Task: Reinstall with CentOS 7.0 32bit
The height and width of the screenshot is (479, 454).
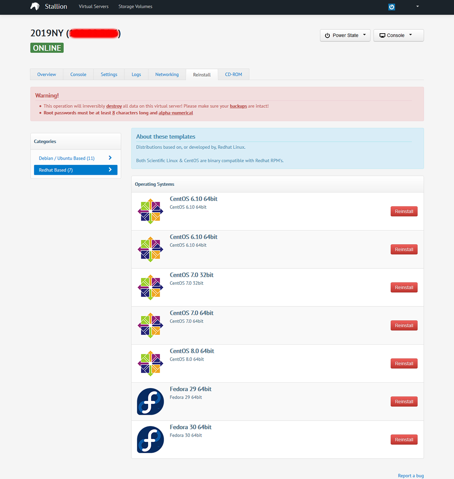Action: pos(404,287)
